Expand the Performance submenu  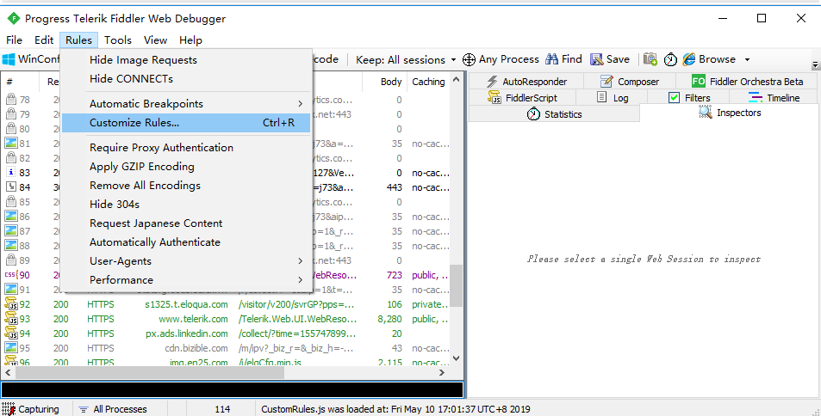point(186,280)
